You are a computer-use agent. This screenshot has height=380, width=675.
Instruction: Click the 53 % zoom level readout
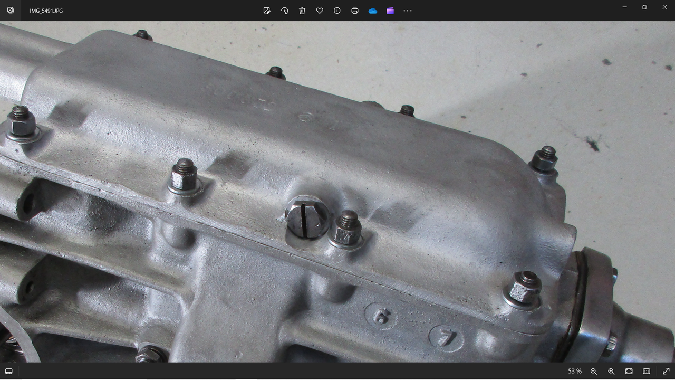click(575, 372)
